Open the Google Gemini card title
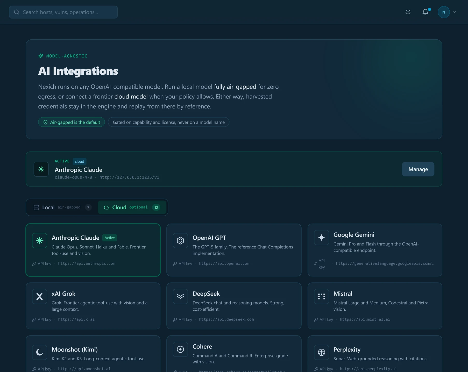Viewport: 468px width, 372px height. tap(354, 235)
